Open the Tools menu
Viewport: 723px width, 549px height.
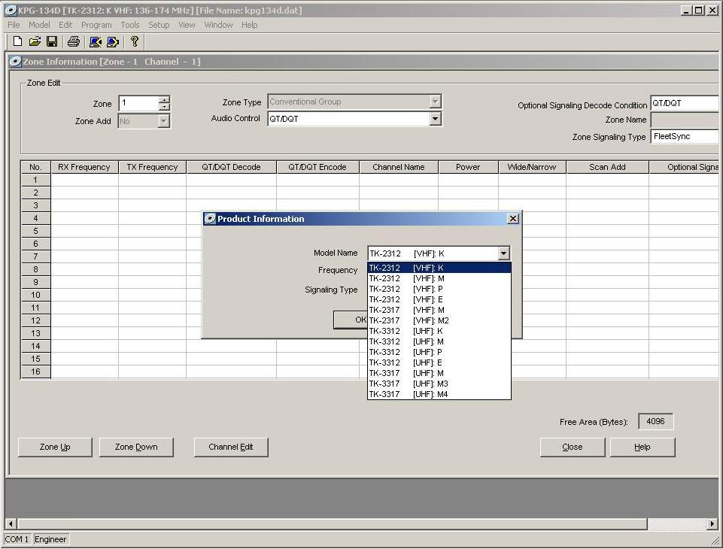click(130, 25)
